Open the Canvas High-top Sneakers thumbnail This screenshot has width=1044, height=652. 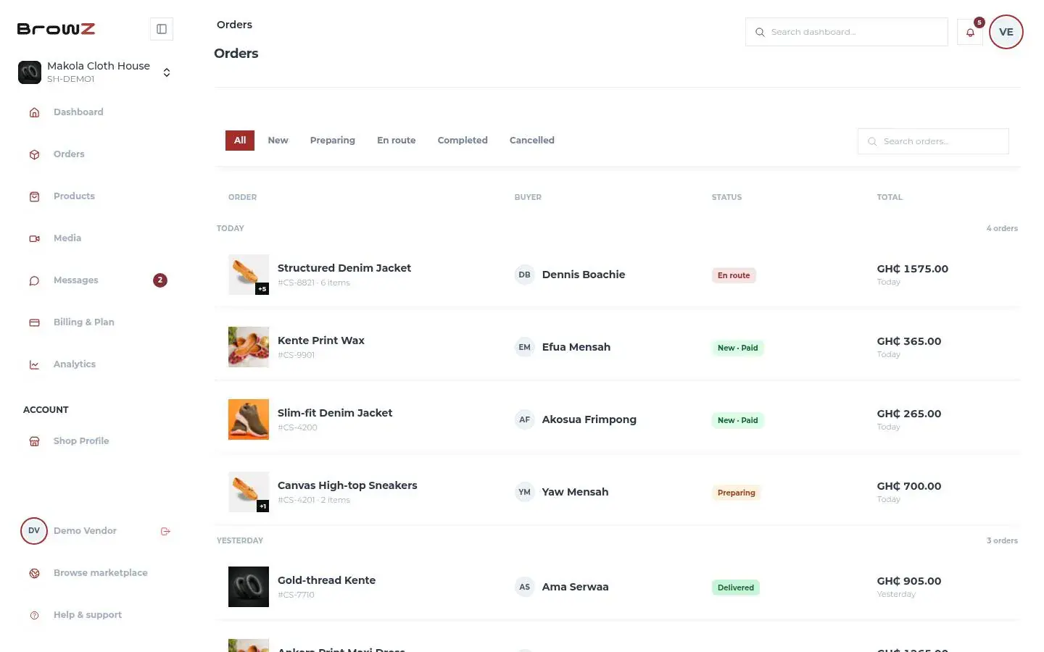click(x=249, y=492)
